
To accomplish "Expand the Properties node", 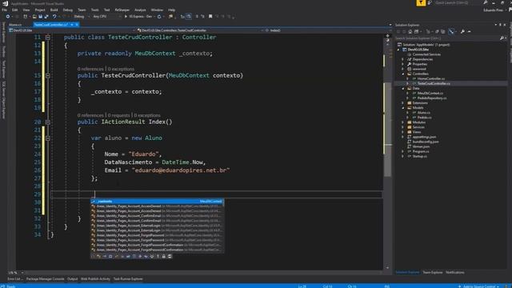I will pos(402,64).
